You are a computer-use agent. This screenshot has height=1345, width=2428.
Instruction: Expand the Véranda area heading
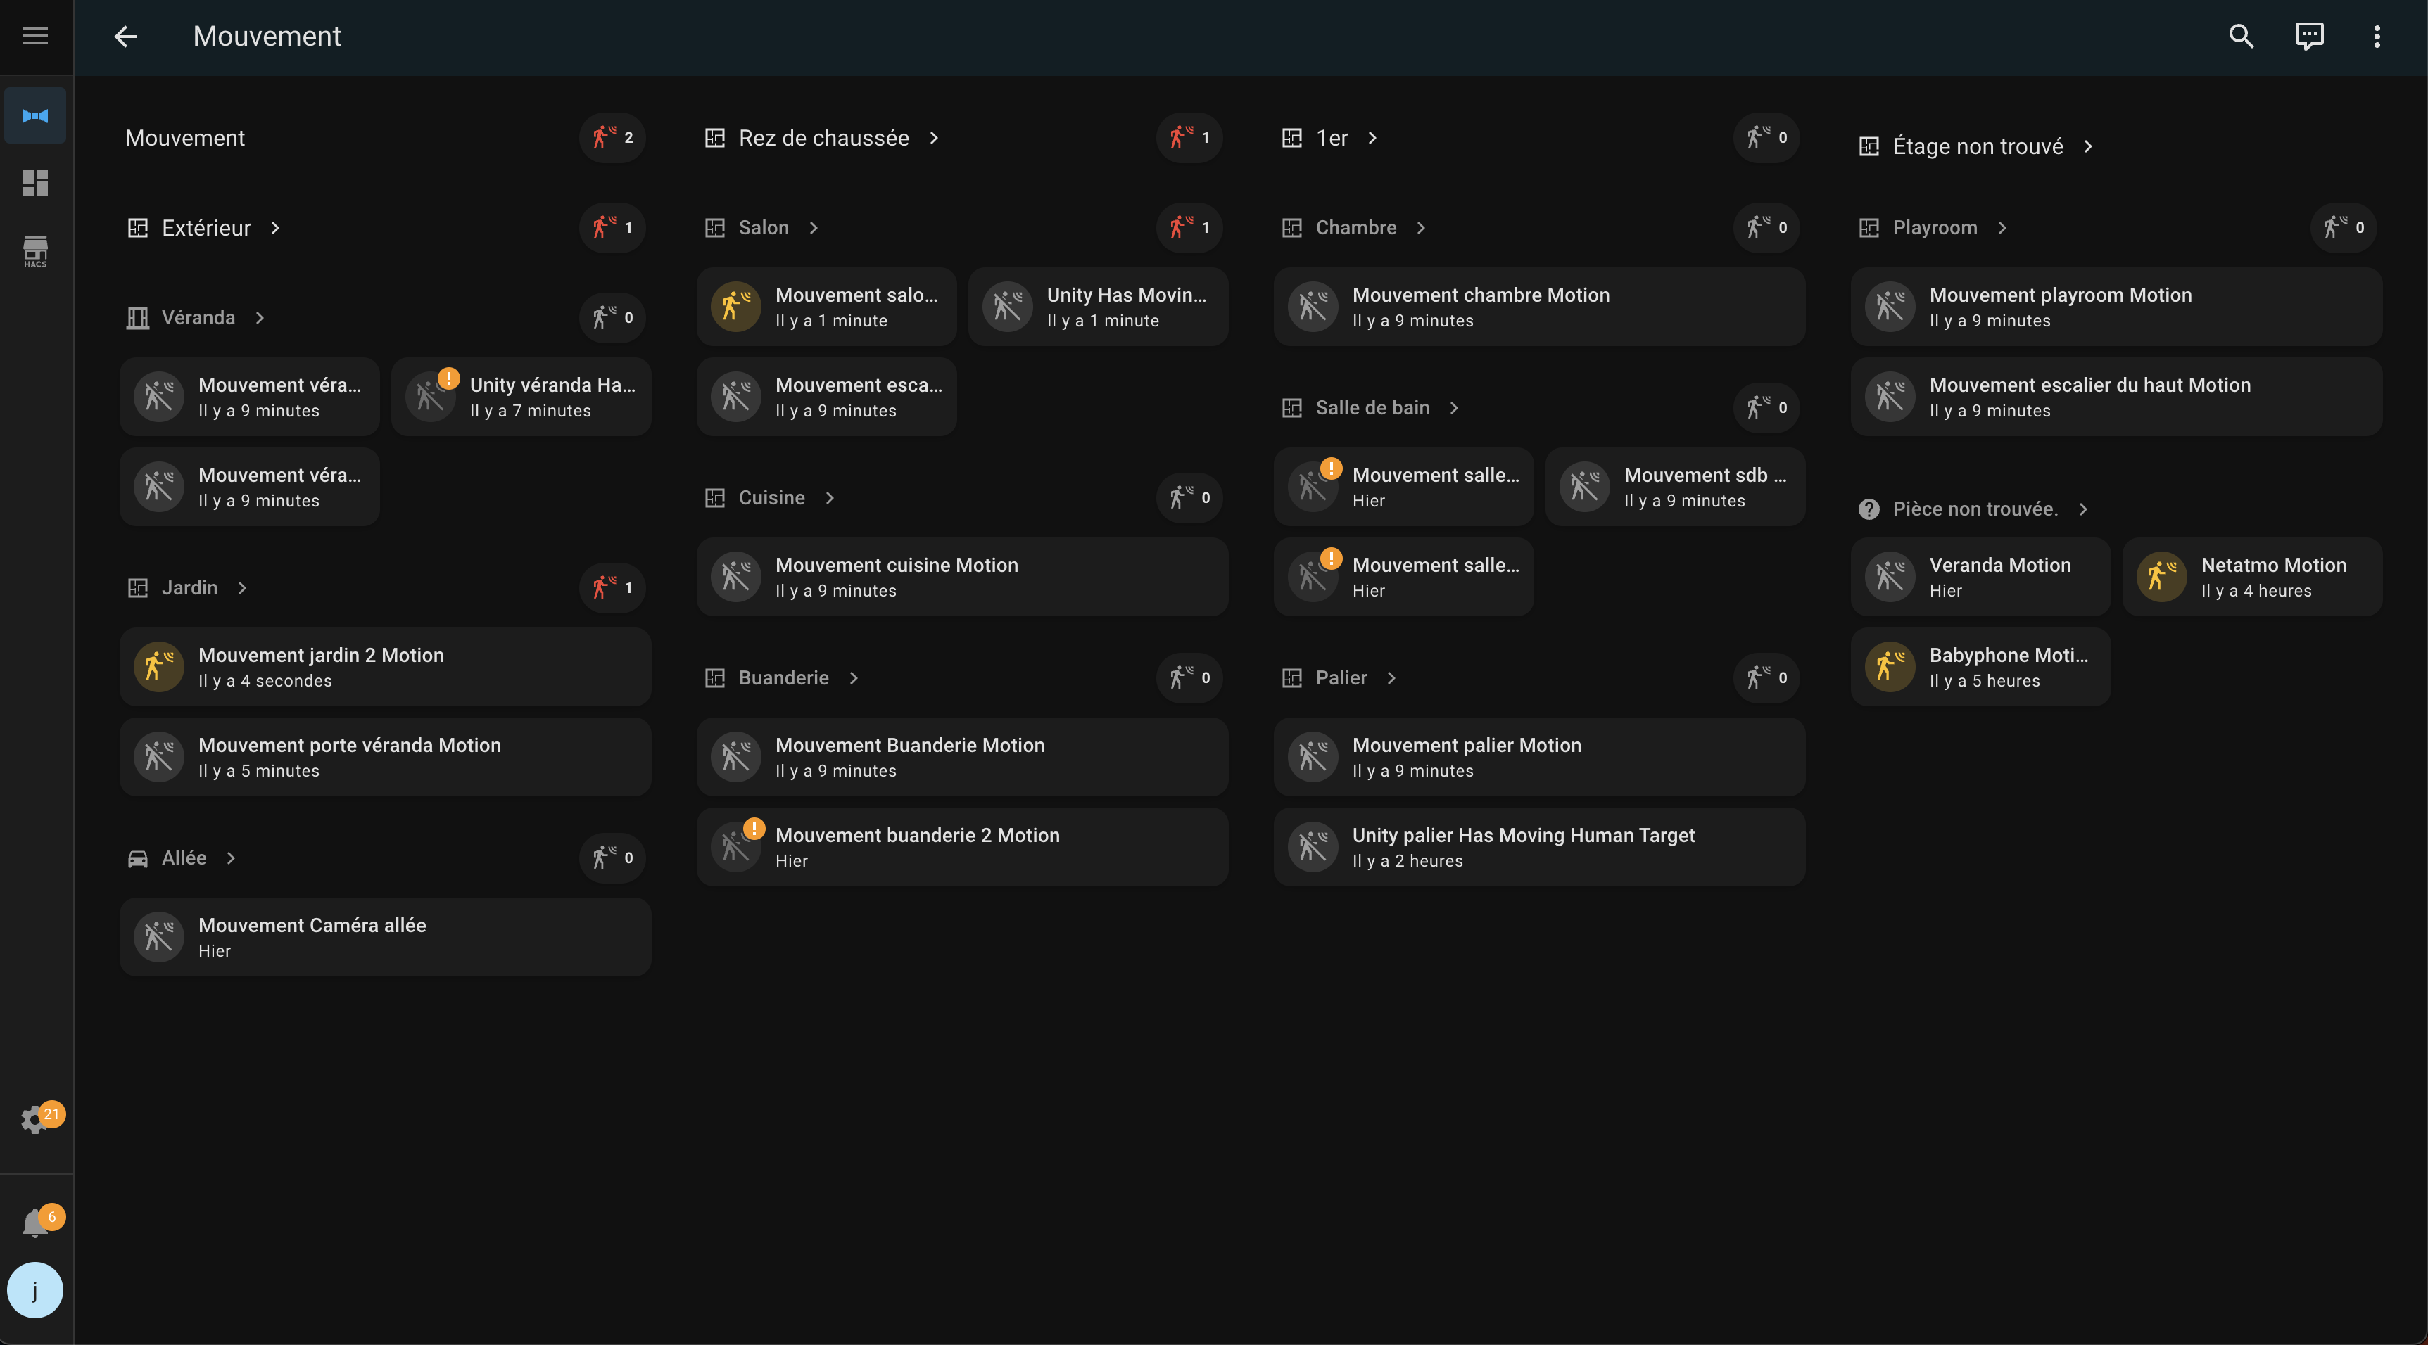(x=198, y=317)
